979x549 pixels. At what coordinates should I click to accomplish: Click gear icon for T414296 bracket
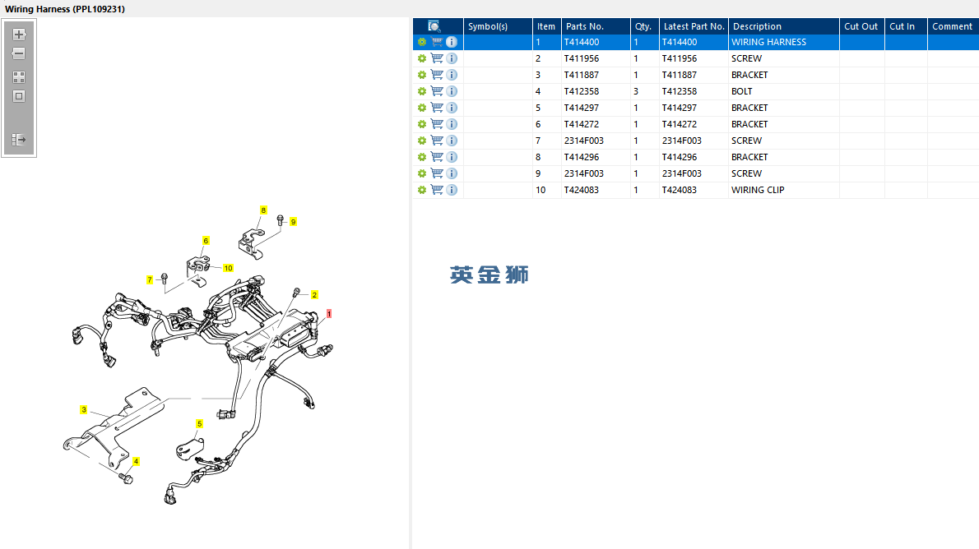(422, 157)
